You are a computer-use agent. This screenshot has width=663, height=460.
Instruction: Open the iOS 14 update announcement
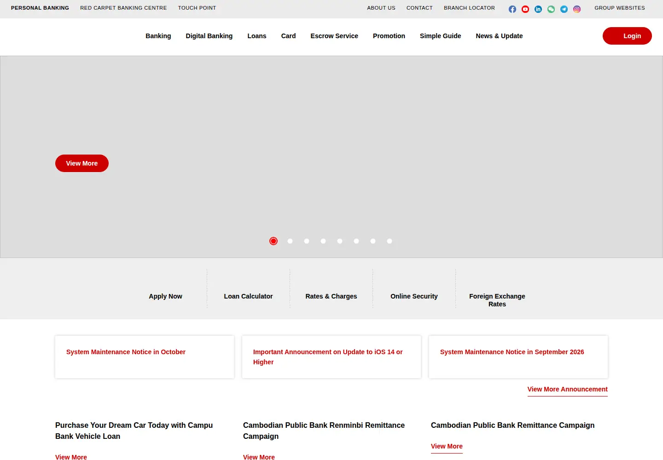[x=328, y=357]
